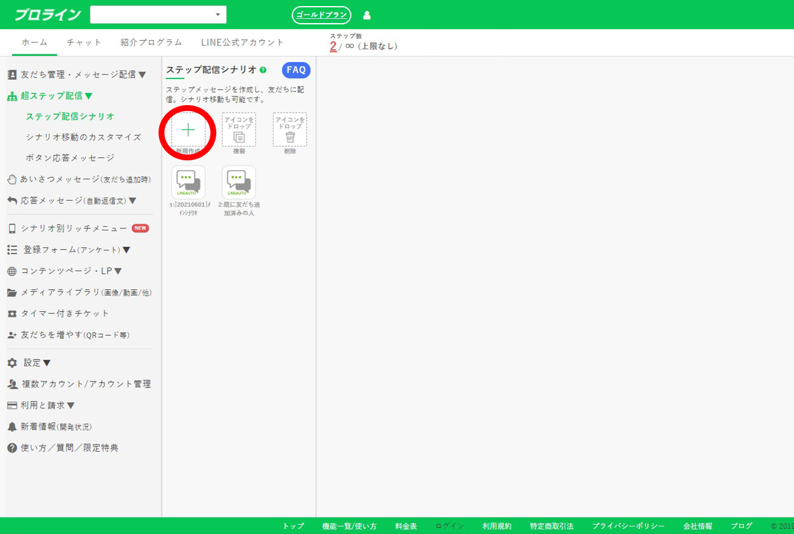Click the question icon beside 使い方／質問

click(x=12, y=448)
